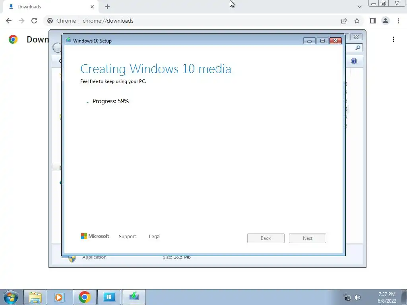Maximize the Windows 10 Setup window
Image resolution: width=407 pixels, height=305 pixels.
click(322, 41)
